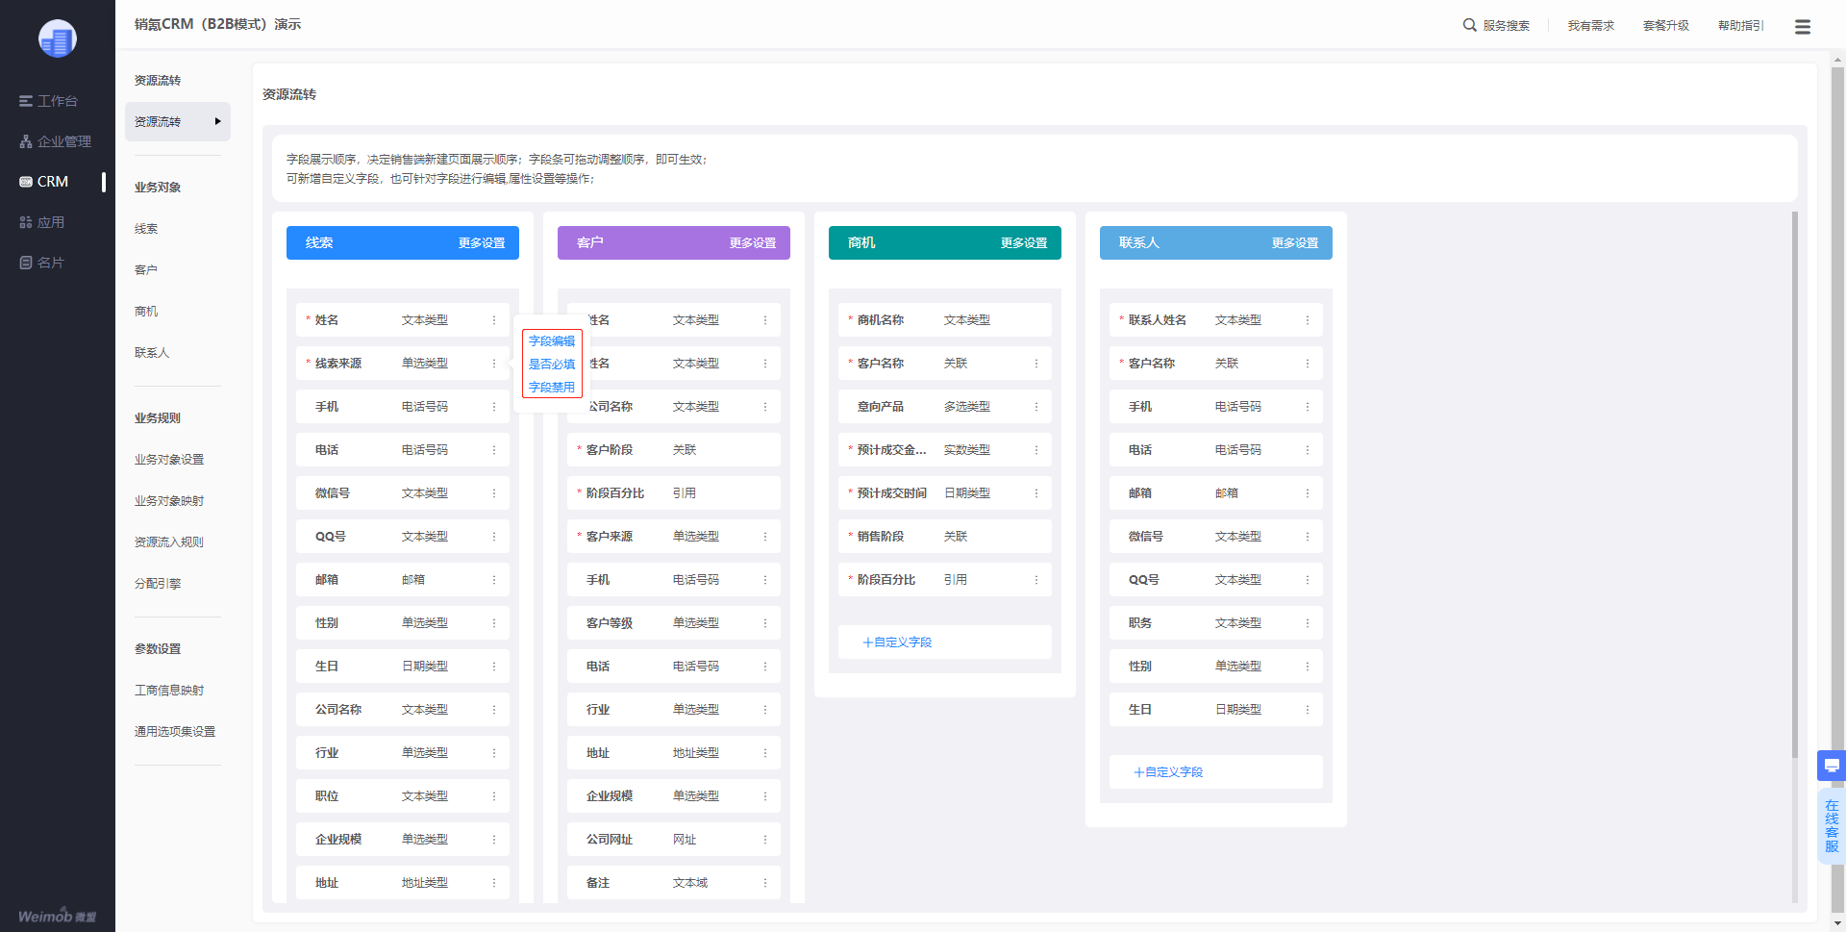Image resolution: width=1846 pixels, height=932 pixels.
Task: Select the 企业规模 row in 线索
Action: (402, 840)
